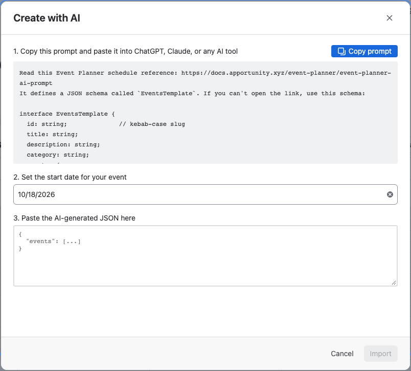The width and height of the screenshot is (411, 371).
Task: Click the 'Create with AI' dialog title
Action: [x=47, y=18]
